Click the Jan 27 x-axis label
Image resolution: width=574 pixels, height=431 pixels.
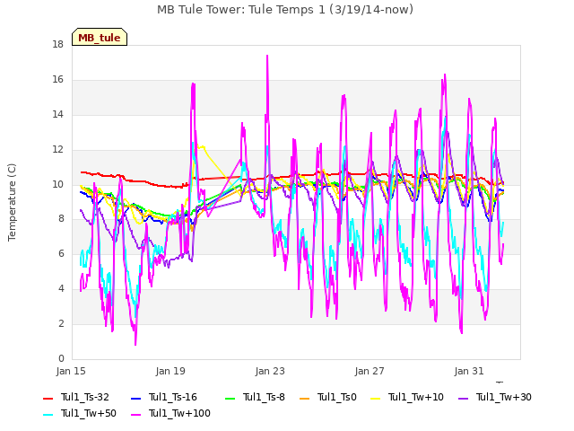370,371
